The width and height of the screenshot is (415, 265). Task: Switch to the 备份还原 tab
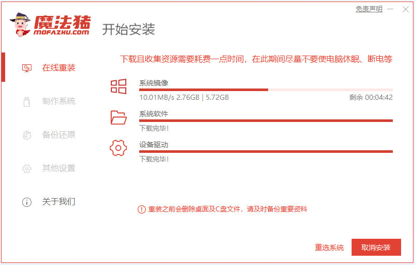[x=58, y=135]
